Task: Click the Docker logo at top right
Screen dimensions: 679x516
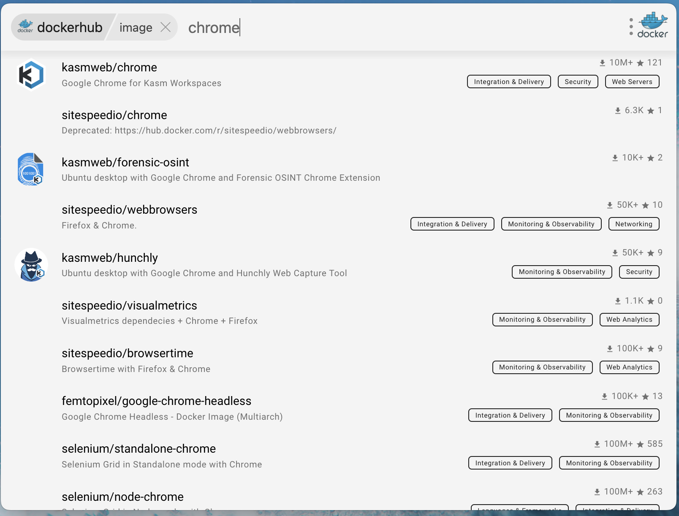Action: tap(652, 25)
